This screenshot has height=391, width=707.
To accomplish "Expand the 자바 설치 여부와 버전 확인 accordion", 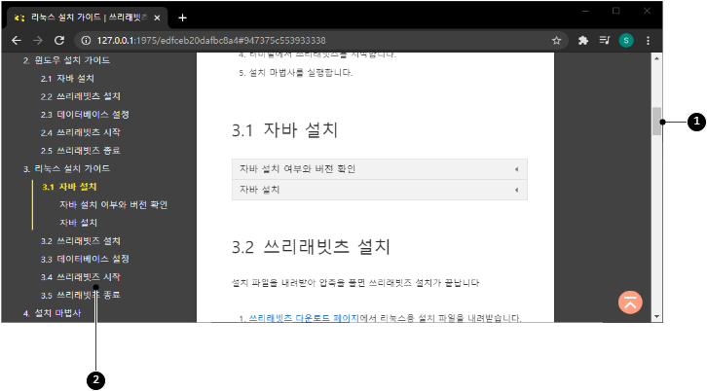I will click(379, 169).
